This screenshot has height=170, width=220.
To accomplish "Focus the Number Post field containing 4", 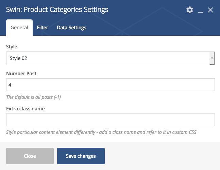I will 111,84.
